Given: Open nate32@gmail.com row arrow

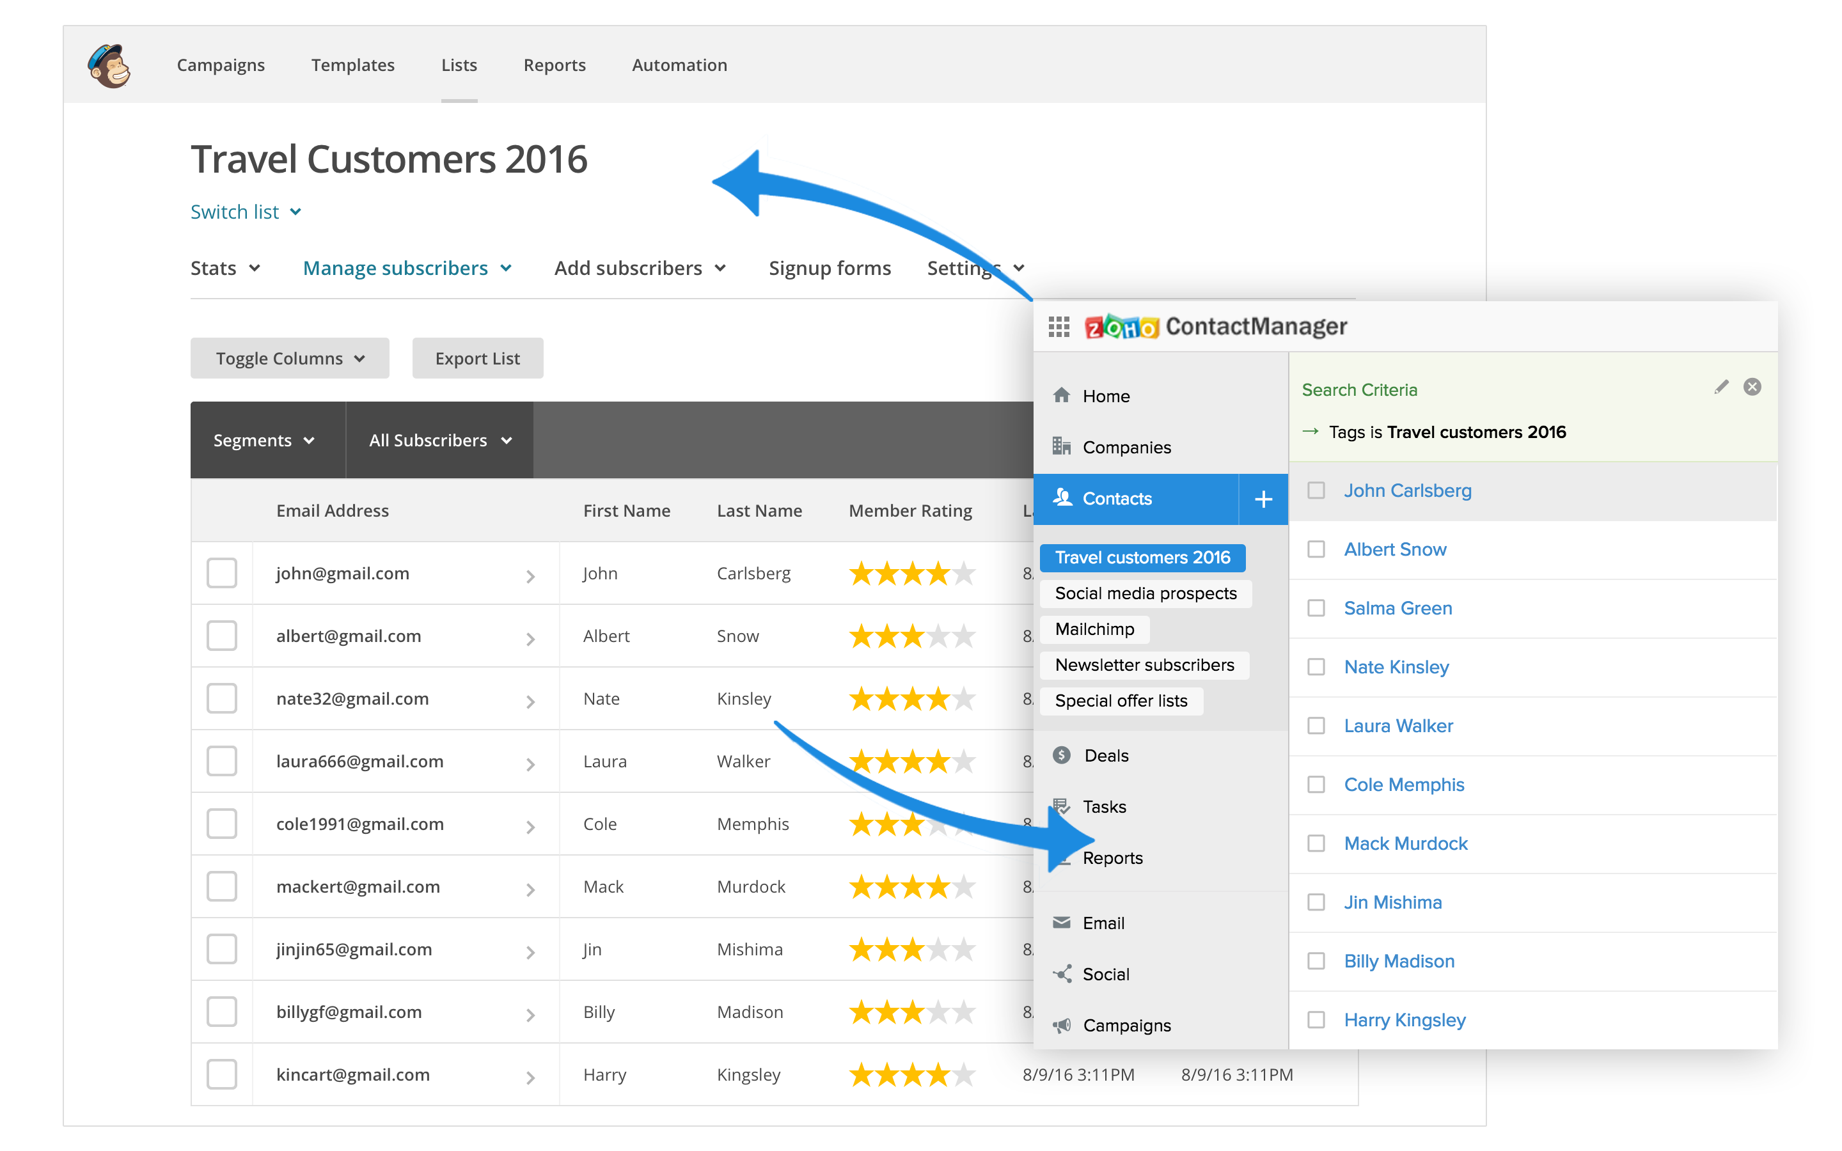Looking at the screenshot, I should point(530,701).
